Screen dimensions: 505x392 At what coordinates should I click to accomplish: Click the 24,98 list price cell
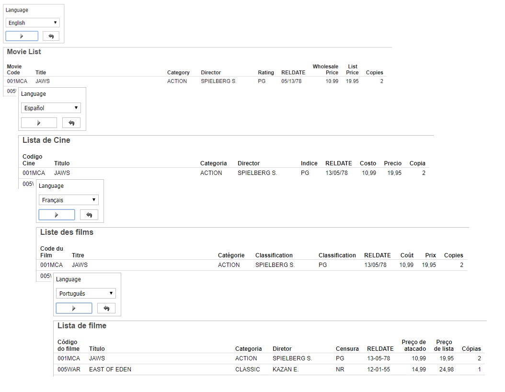click(x=447, y=369)
